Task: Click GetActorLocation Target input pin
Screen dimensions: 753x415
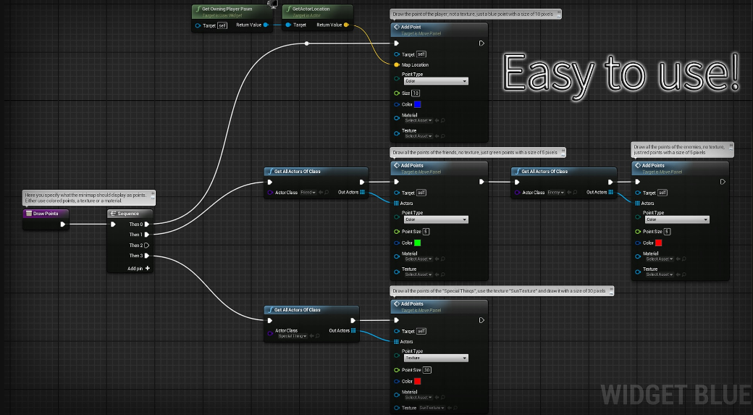Action: click(x=288, y=25)
